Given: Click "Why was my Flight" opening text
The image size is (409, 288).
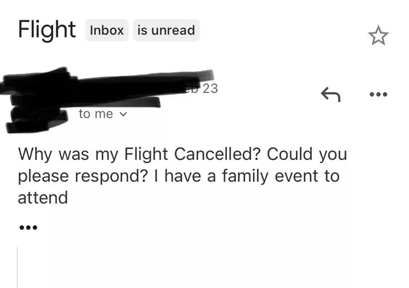Looking at the screenshot, I should pos(93,154).
